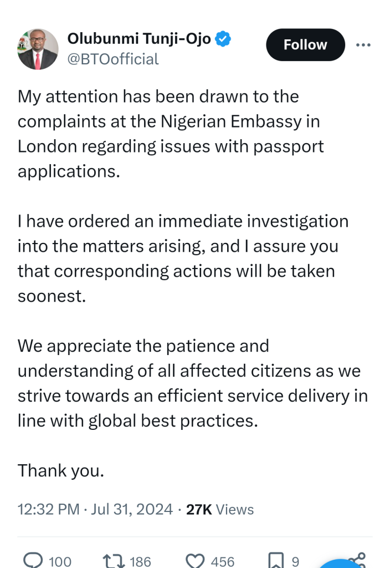The image size is (390, 568).
Task: Click the "Thank you." line of the tweet
Action: click(x=61, y=470)
